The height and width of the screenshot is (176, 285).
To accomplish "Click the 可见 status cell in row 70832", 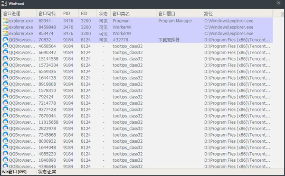I will [x=103, y=40].
